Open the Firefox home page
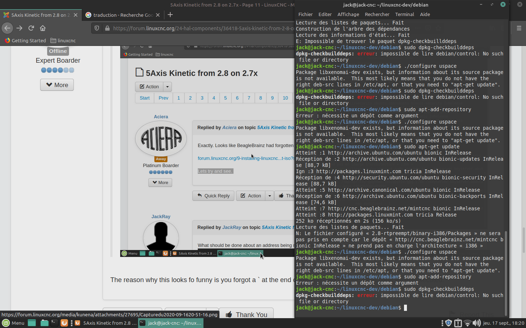526x328 pixels. pos(43,28)
